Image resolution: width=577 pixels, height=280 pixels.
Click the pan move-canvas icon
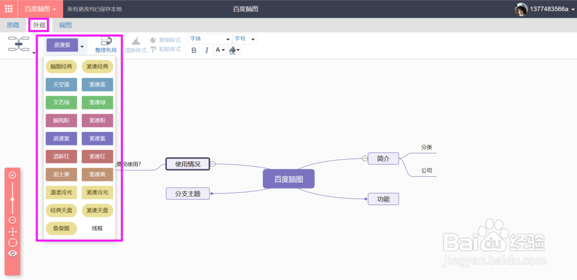(x=13, y=232)
